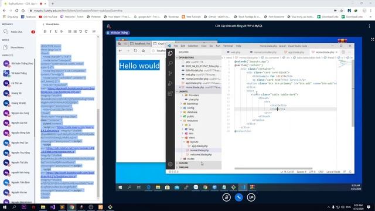
Task: Click the Bootstrap CSS link in shared notes
Action: 67,90
